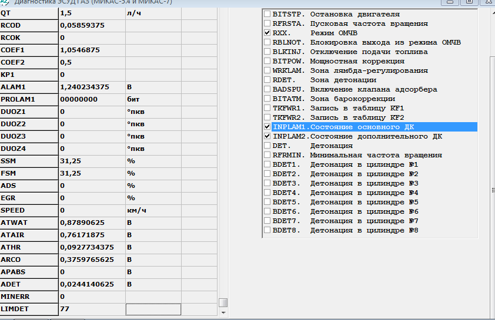495x320 pixels.
Task: Check the RBLNOT blocking checkbox
Action: pos(267,42)
